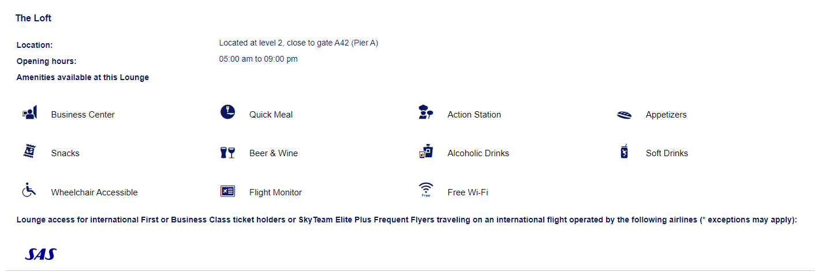Viewport: 815px width, 272px height.
Task: Click the Alcoholic Drinks text label
Action: [478, 153]
